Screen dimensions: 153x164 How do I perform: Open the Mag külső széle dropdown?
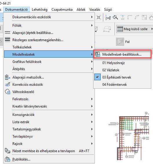[134, 29]
